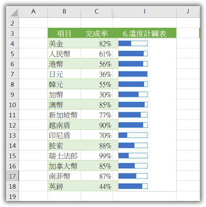Click the thermometer bar for 日元
The height and width of the screenshot is (207, 206).
tap(133, 74)
